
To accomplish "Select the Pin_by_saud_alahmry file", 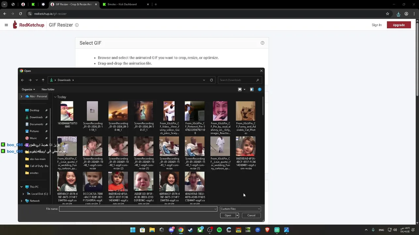I will 220,118.
